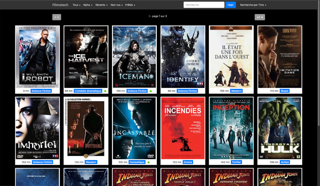Go to previous page with arrow 0 button
Image resolution: width=320 pixels, height=186 pixels.
tap(57, 17)
